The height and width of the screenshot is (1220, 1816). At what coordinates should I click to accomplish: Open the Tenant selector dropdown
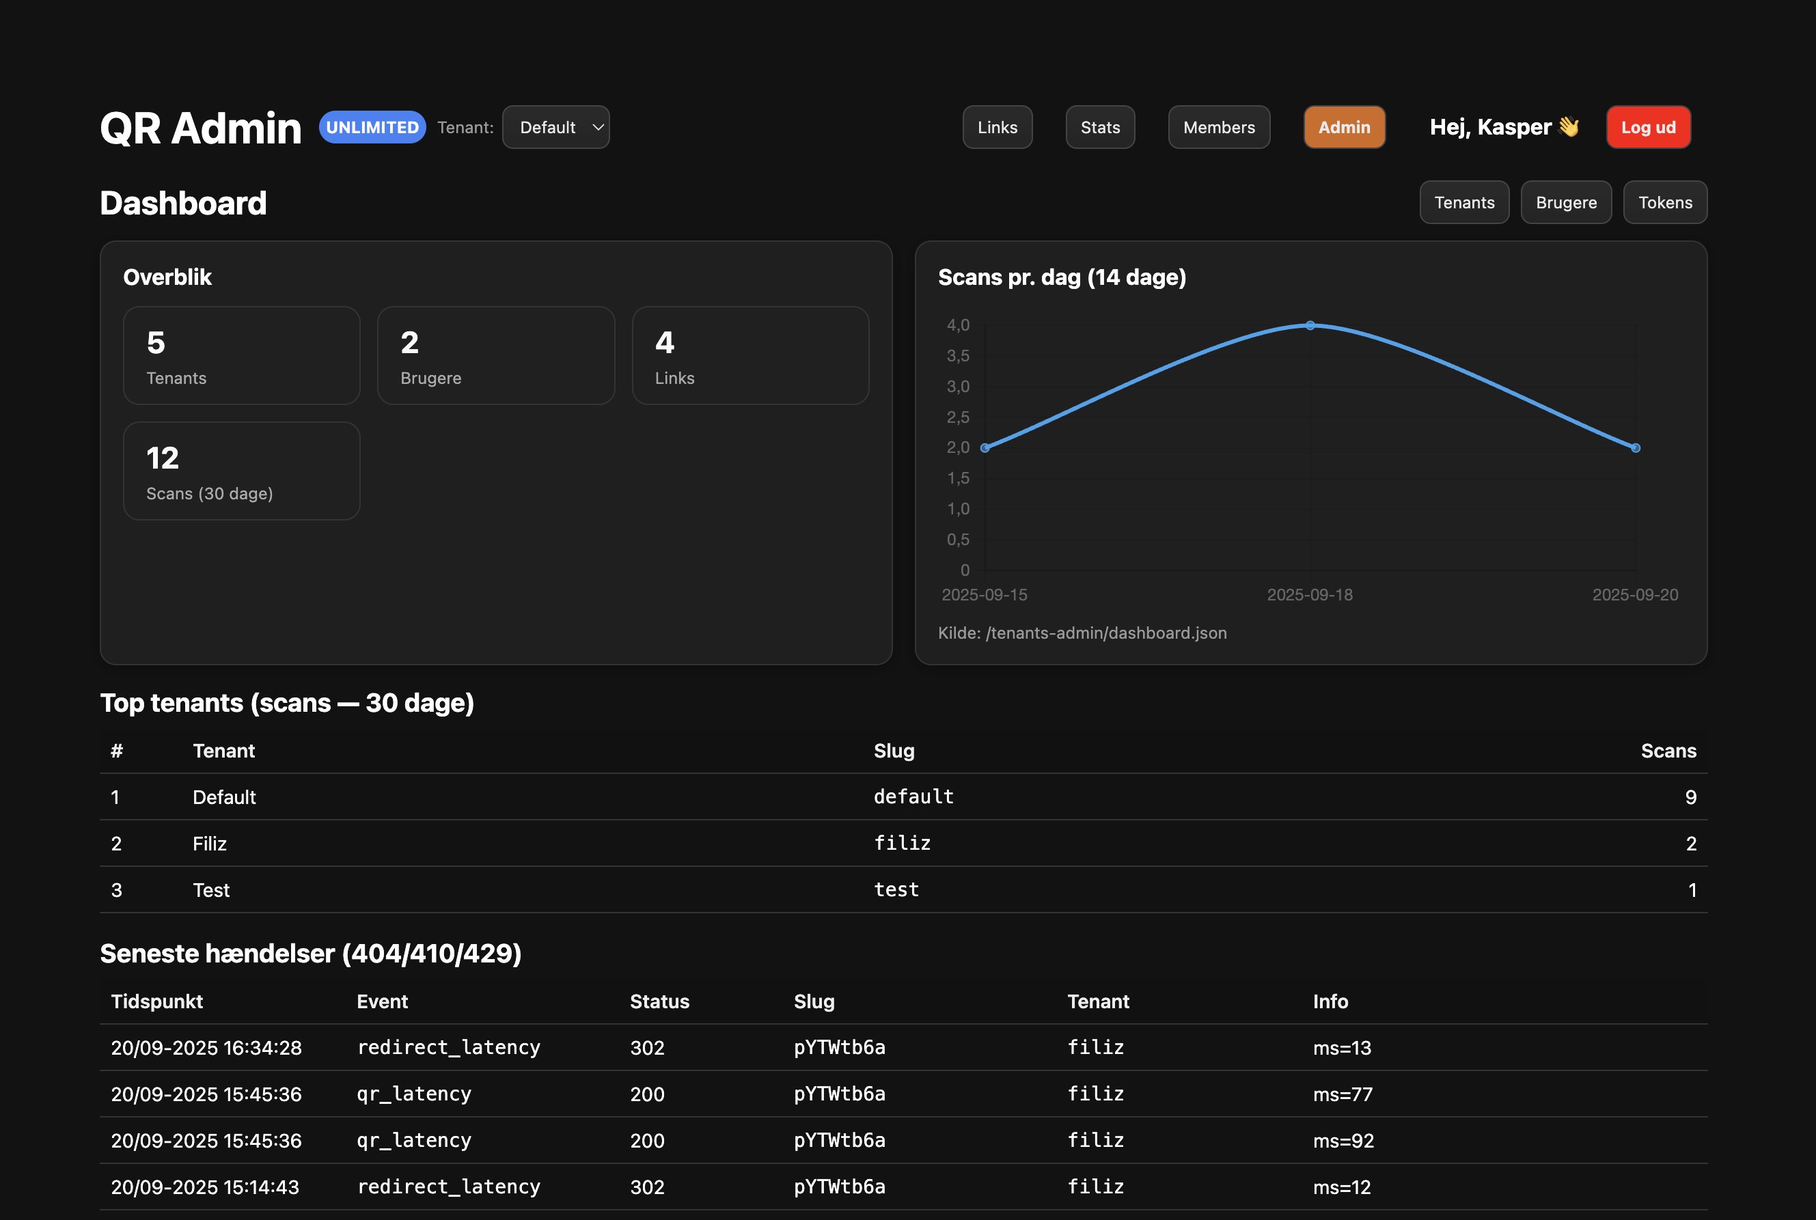555,127
